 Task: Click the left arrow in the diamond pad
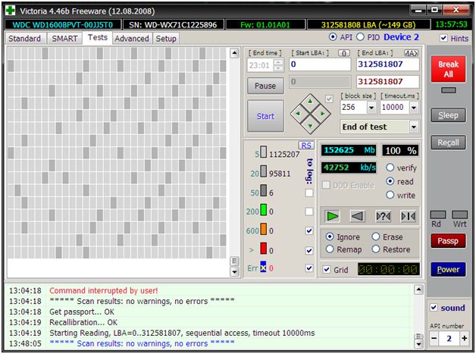[x=297, y=114]
